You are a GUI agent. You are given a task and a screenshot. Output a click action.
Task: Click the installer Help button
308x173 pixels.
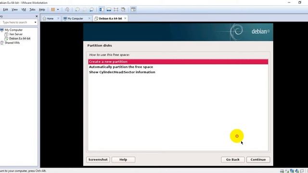pos(123,160)
